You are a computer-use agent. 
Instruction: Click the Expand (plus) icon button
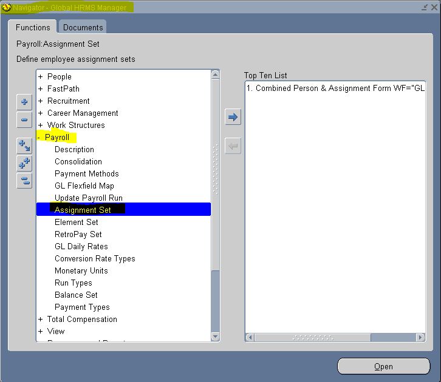click(x=24, y=102)
